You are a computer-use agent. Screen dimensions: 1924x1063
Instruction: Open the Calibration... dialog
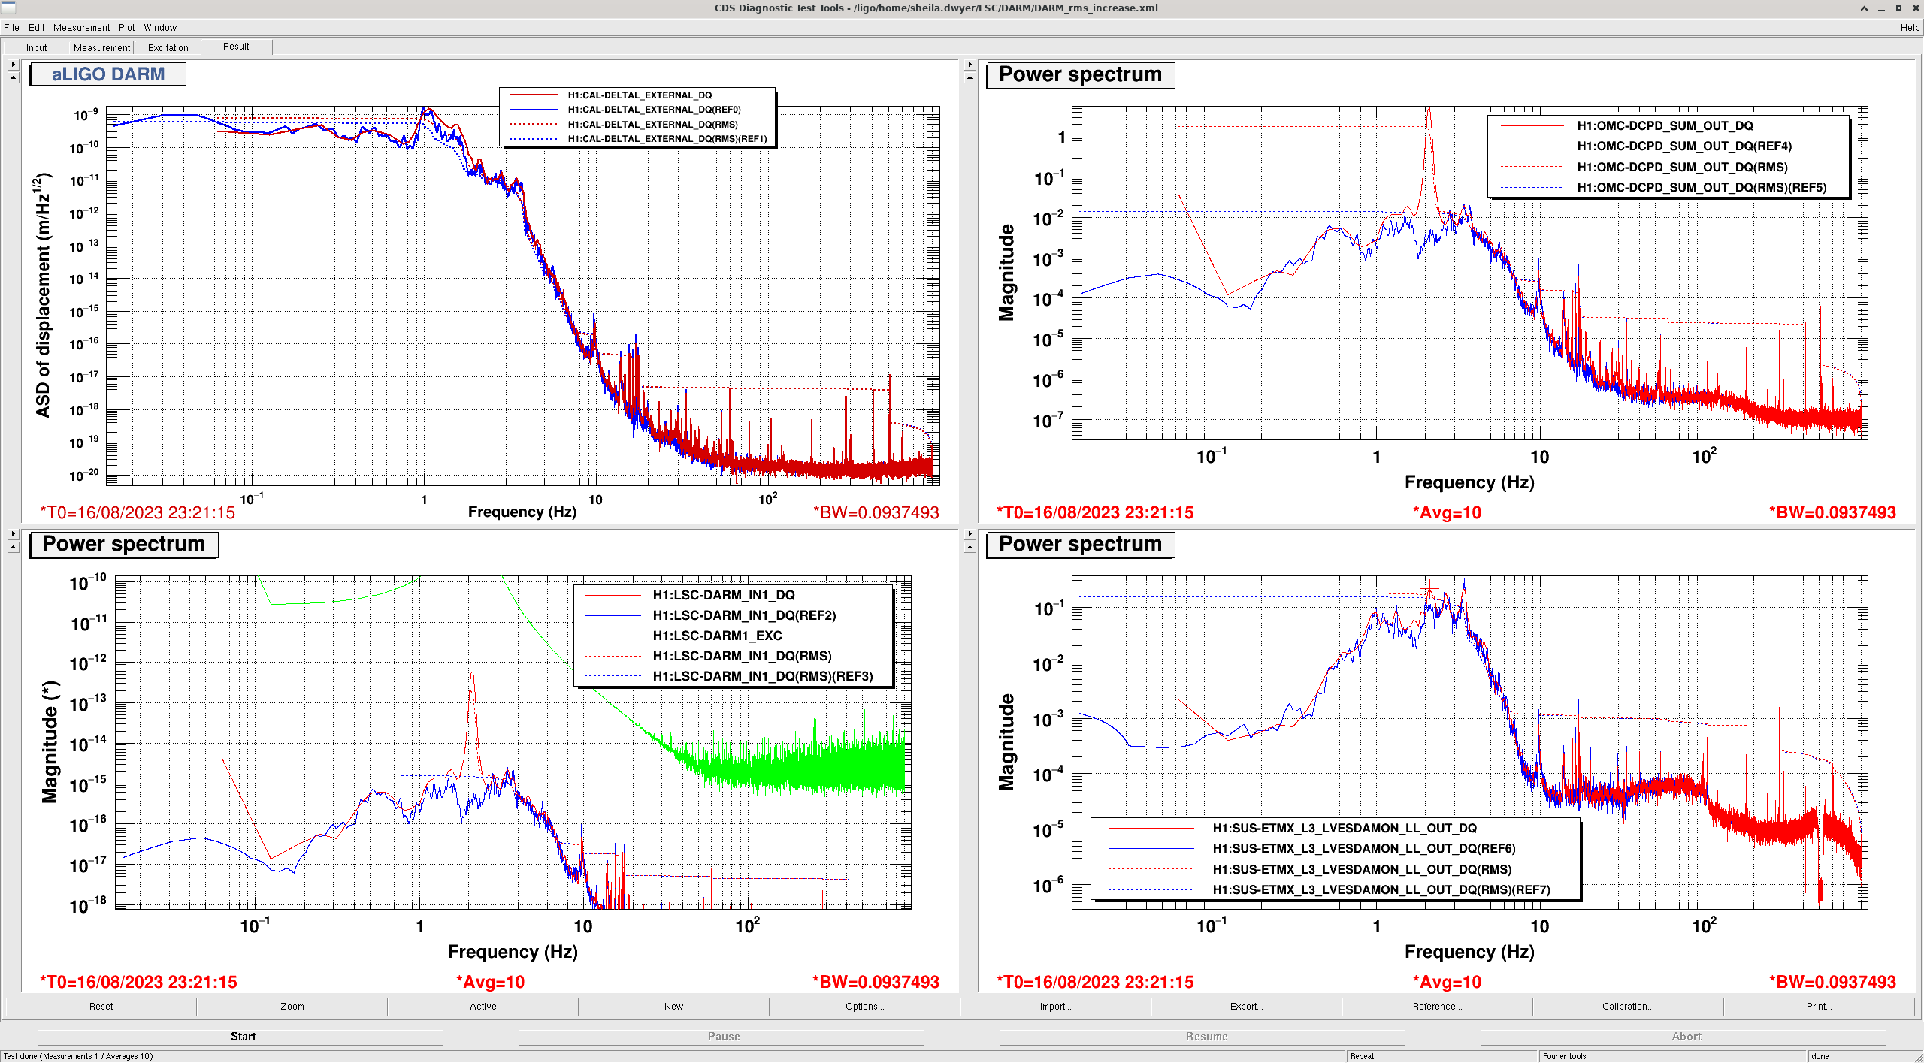tap(1629, 1007)
